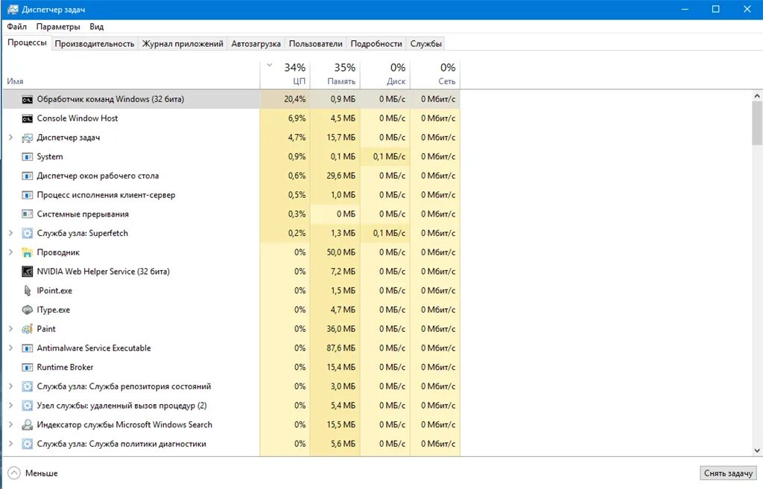Viewport: 763px width, 489px height.
Task: Expand the Проводник process group
Action: (x=10, y=252)
